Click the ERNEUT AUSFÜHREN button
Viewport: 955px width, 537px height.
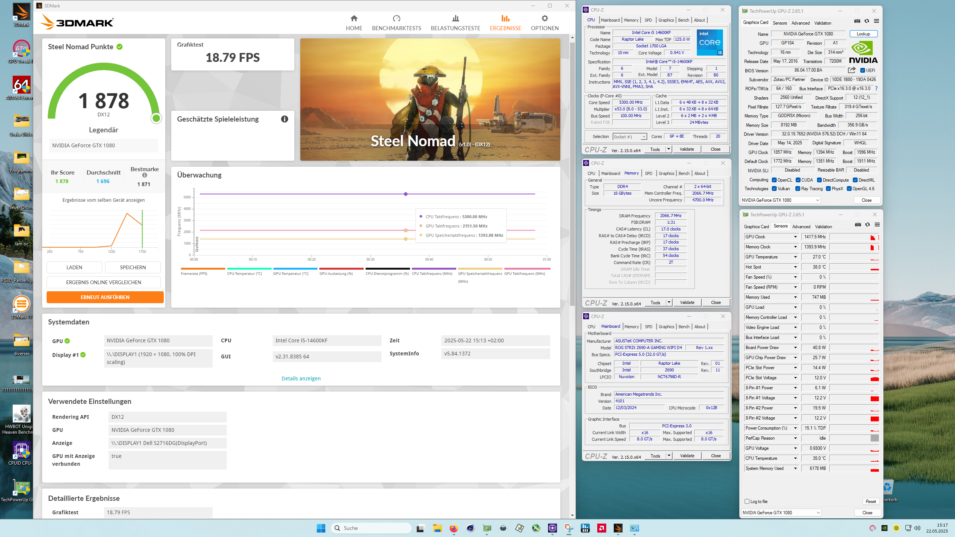coord(105,297)
